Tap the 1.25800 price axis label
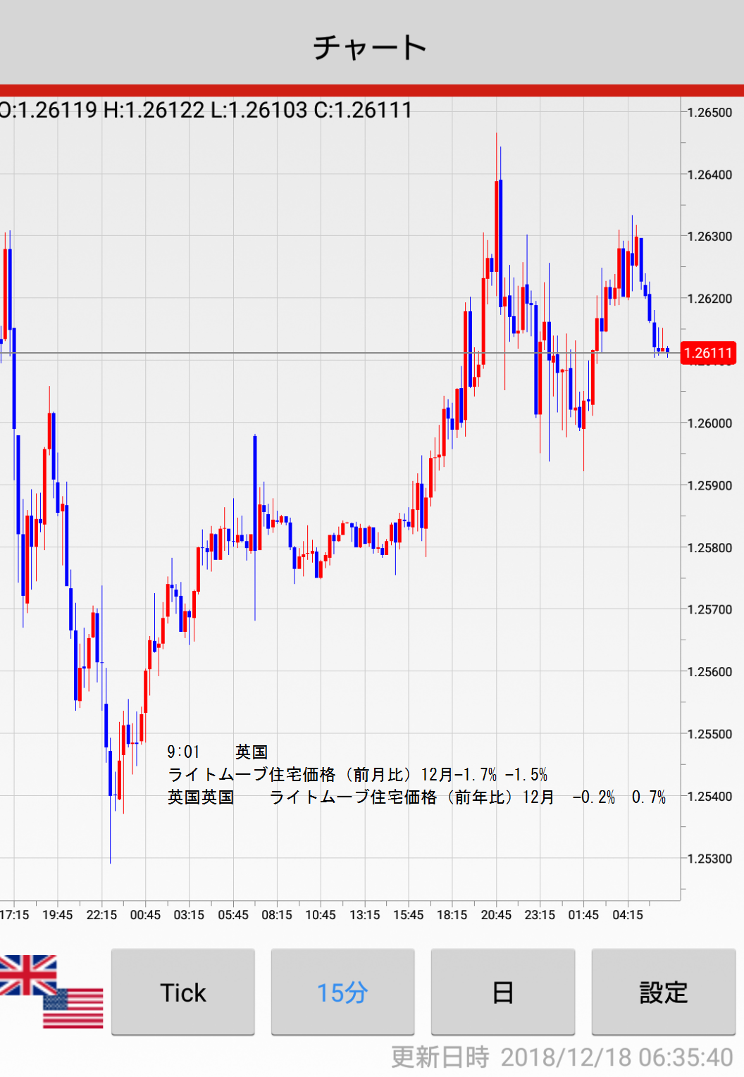The width and height of the screenshot is (744, 1077). [x=709, y=548]
